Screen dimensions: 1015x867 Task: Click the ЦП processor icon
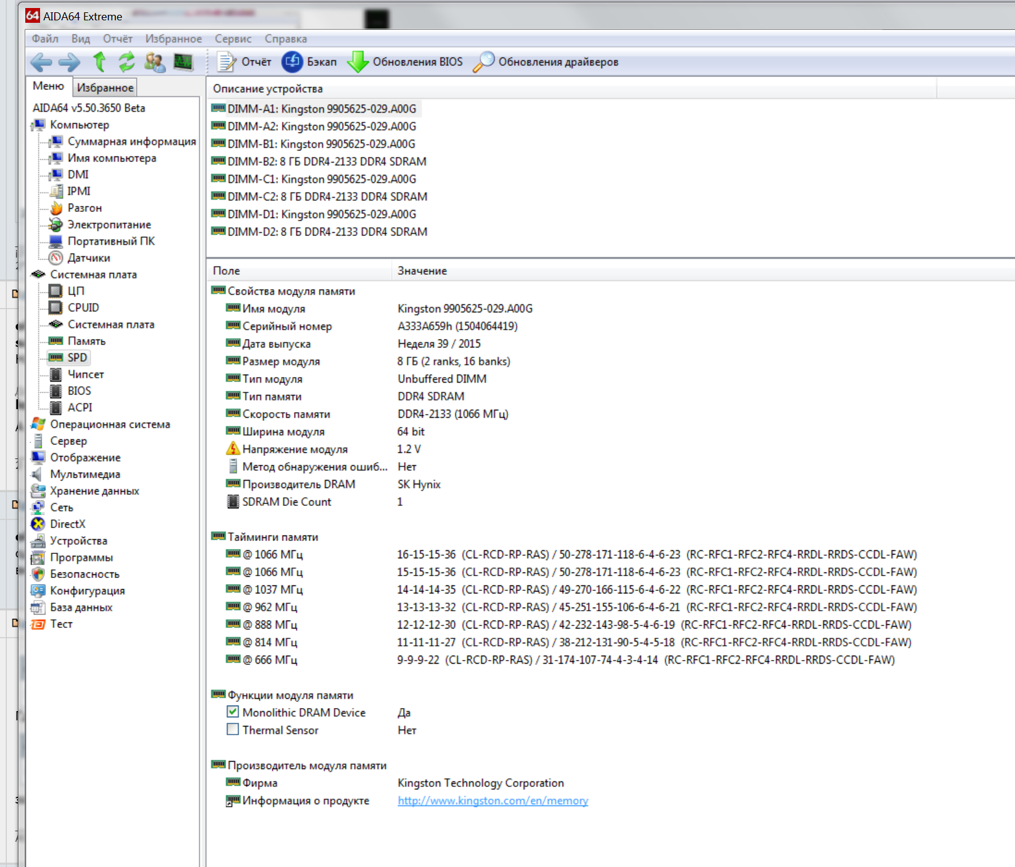[x=56, y=291]
